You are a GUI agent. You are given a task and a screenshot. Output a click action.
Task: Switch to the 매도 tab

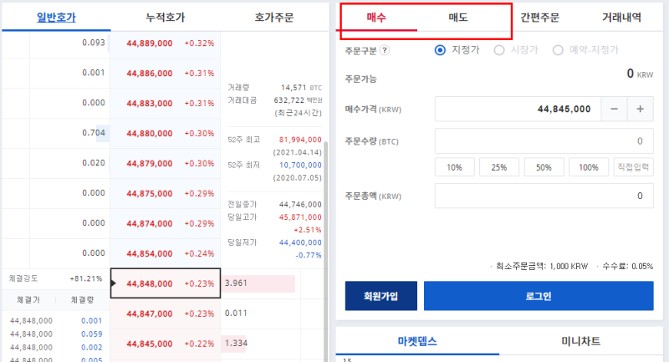[x=457, y=18]
